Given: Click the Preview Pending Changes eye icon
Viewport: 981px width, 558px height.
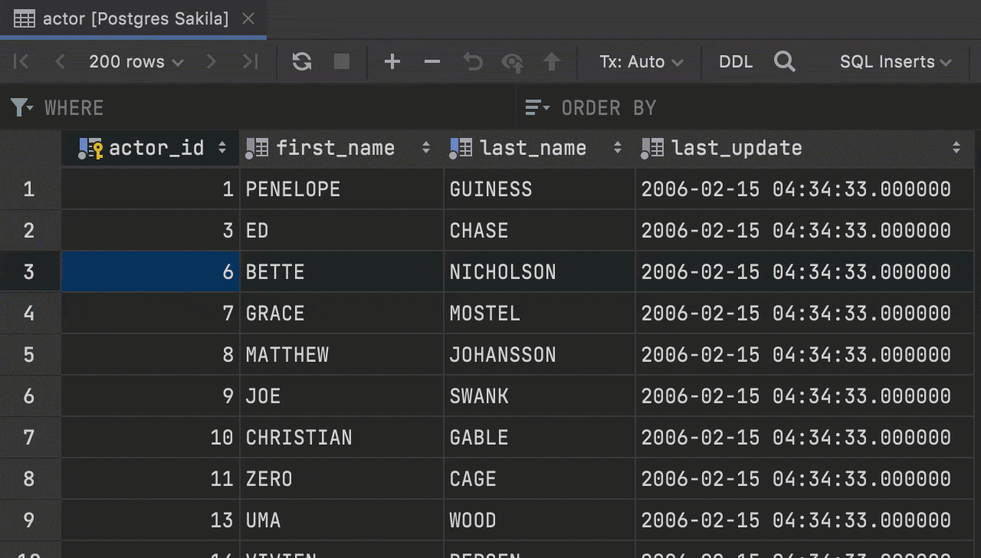Looking at the screenshot, I should coord(512,62).
